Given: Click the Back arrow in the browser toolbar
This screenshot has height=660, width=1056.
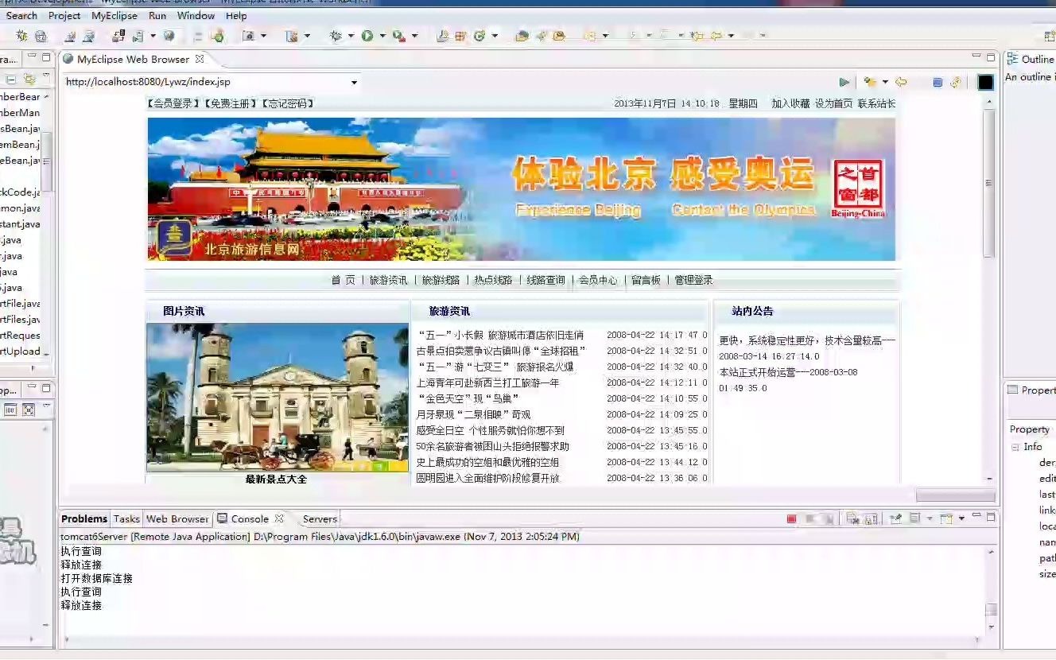Looking at the screenshot, I should (x=901, y=82).
